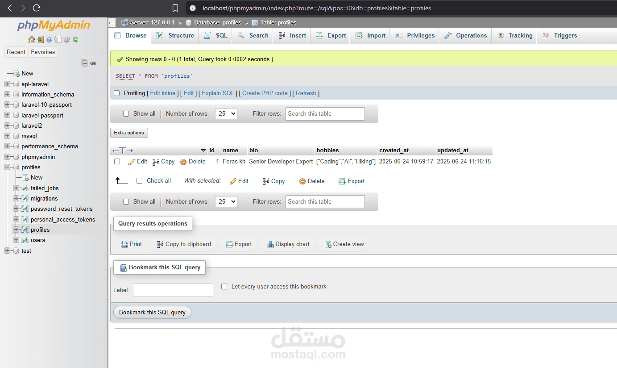Click the Extra options button
Viewport: 617px width, 368px height.
point(129,133)
